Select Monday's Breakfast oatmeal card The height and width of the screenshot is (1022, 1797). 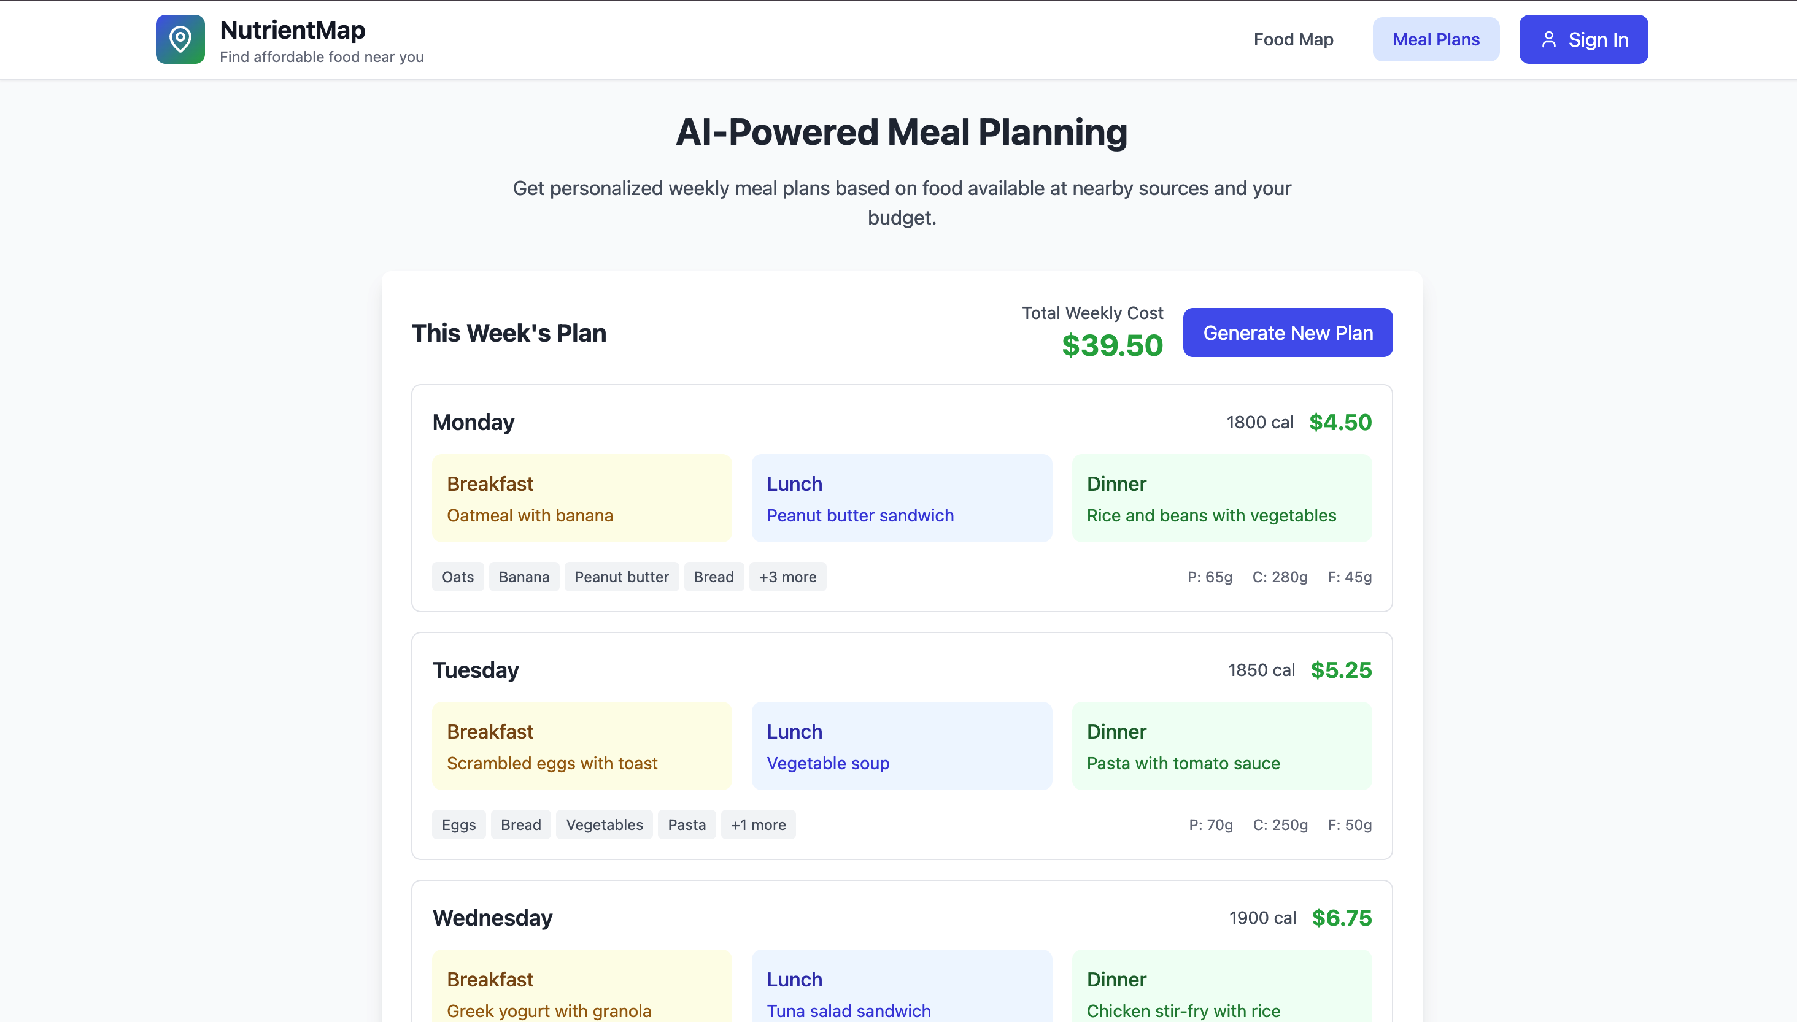581,498
